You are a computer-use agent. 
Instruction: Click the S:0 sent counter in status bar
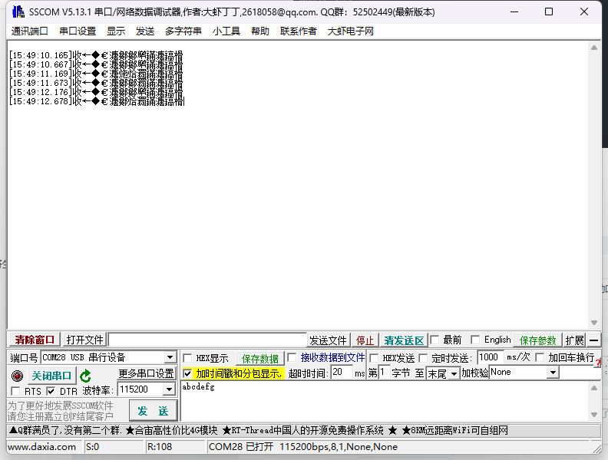click(92, 447)
